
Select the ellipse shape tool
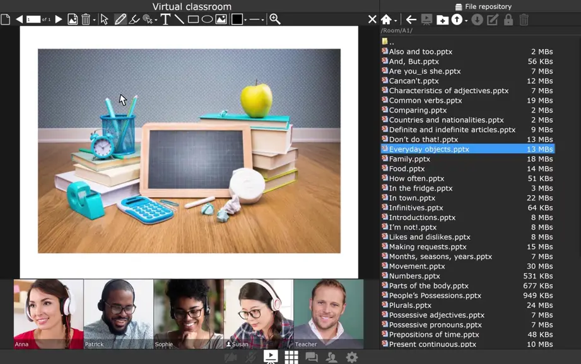[x=207, y=20]
